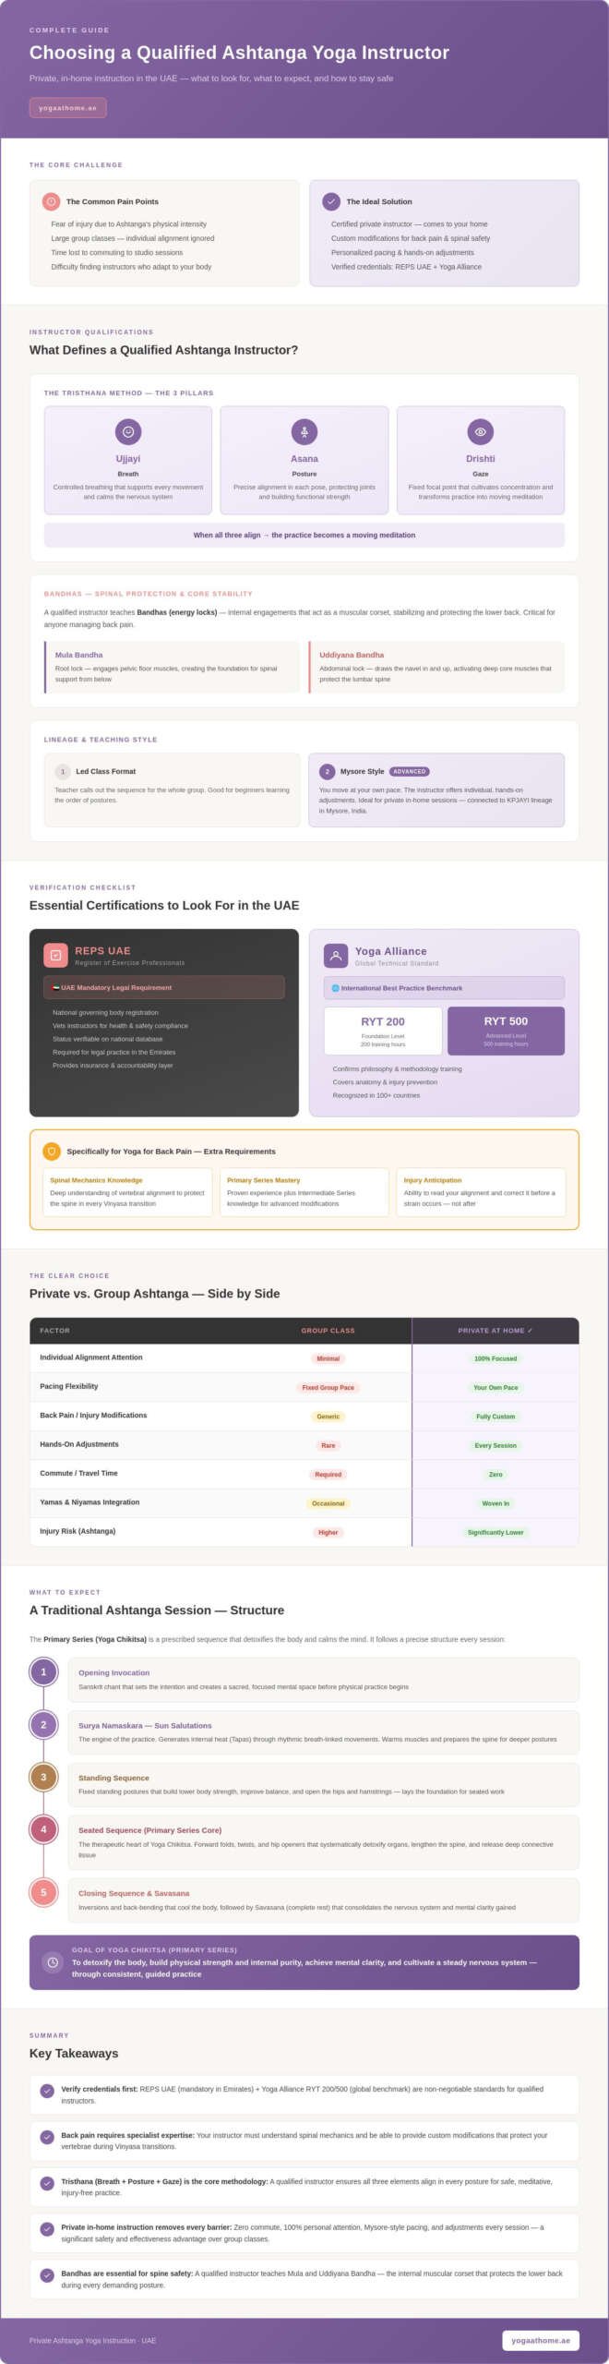Select the RYT 200 foundation level card
Image resolution: width=609 pixels, height=2364 pixels.
pyautogui.click(x=383, y=1031)
